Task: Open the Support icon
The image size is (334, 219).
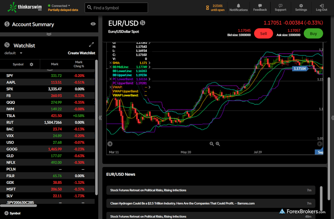Action: click(280, 7)
